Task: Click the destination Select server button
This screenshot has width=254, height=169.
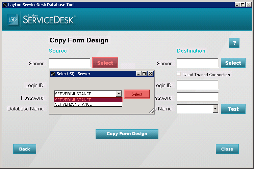Action: [x=233, y=63]
